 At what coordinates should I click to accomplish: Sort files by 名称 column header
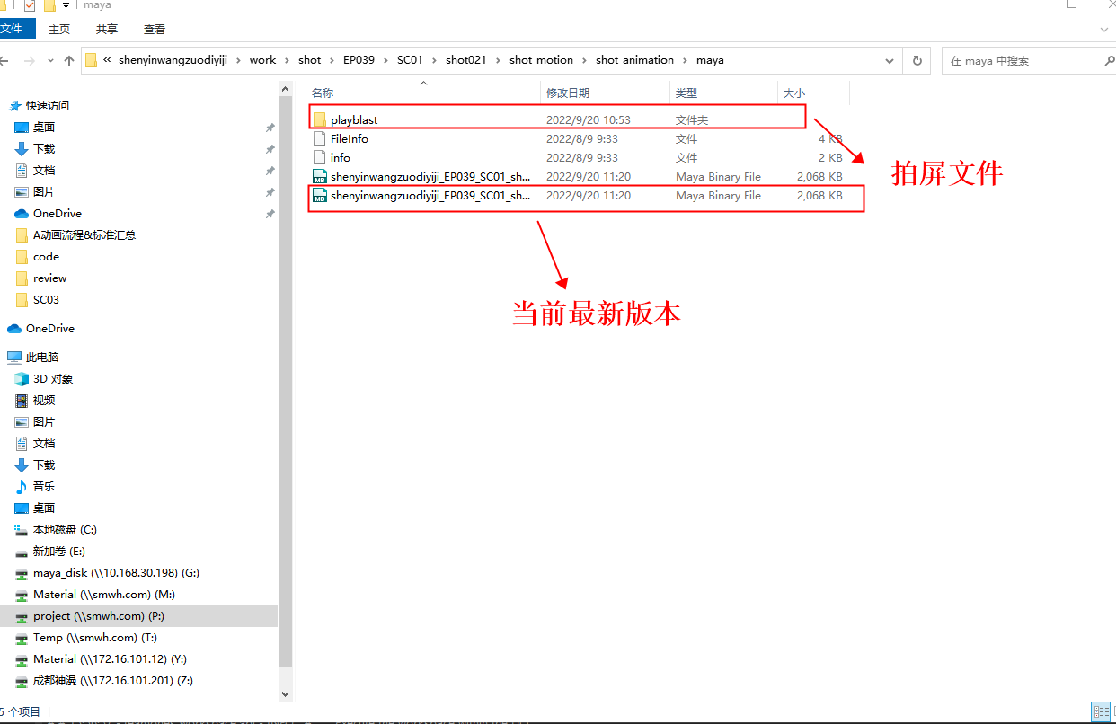coord(323,93)
